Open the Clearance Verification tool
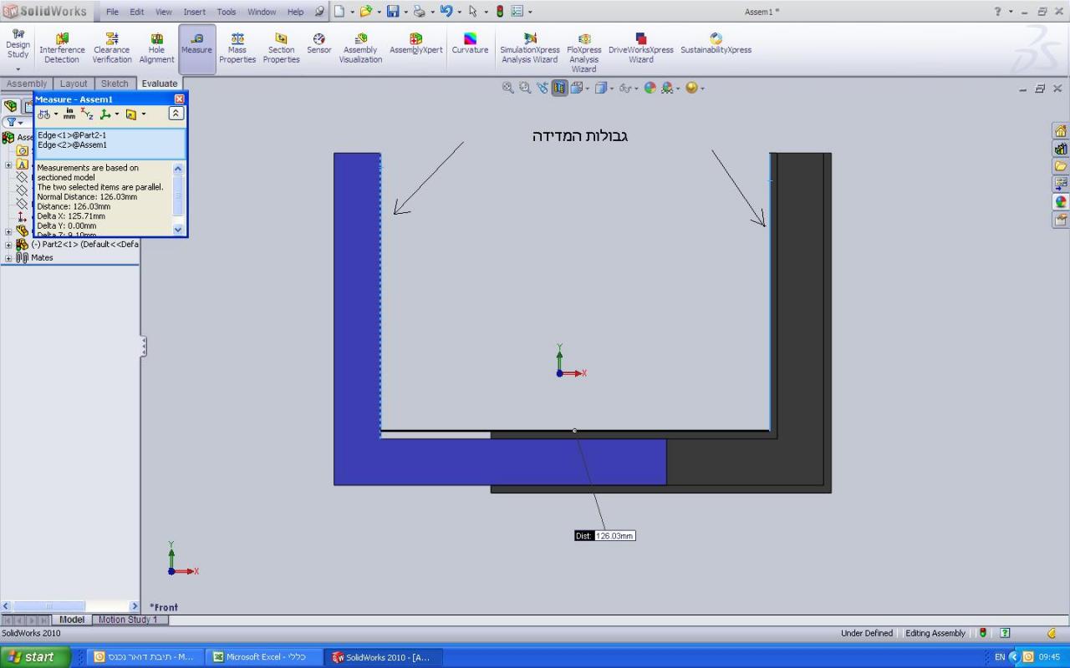Viewport: 1070px width, 668px height. pyautogui.click(x=112, y=48)
